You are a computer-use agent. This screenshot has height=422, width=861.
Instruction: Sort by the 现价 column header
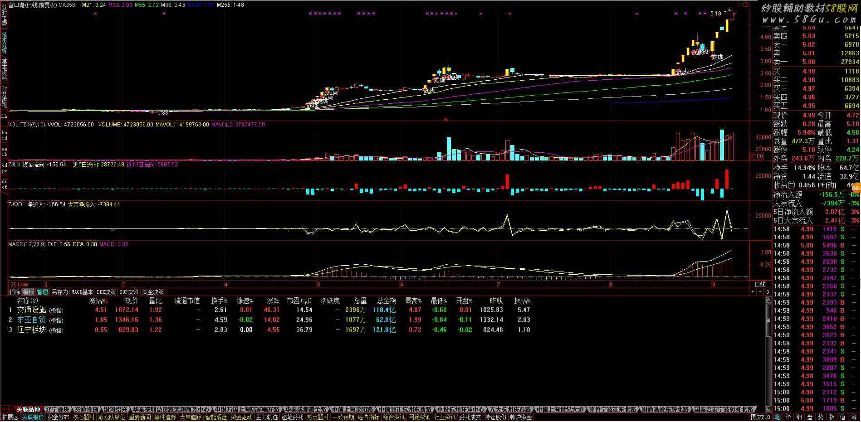pos(132,301)
